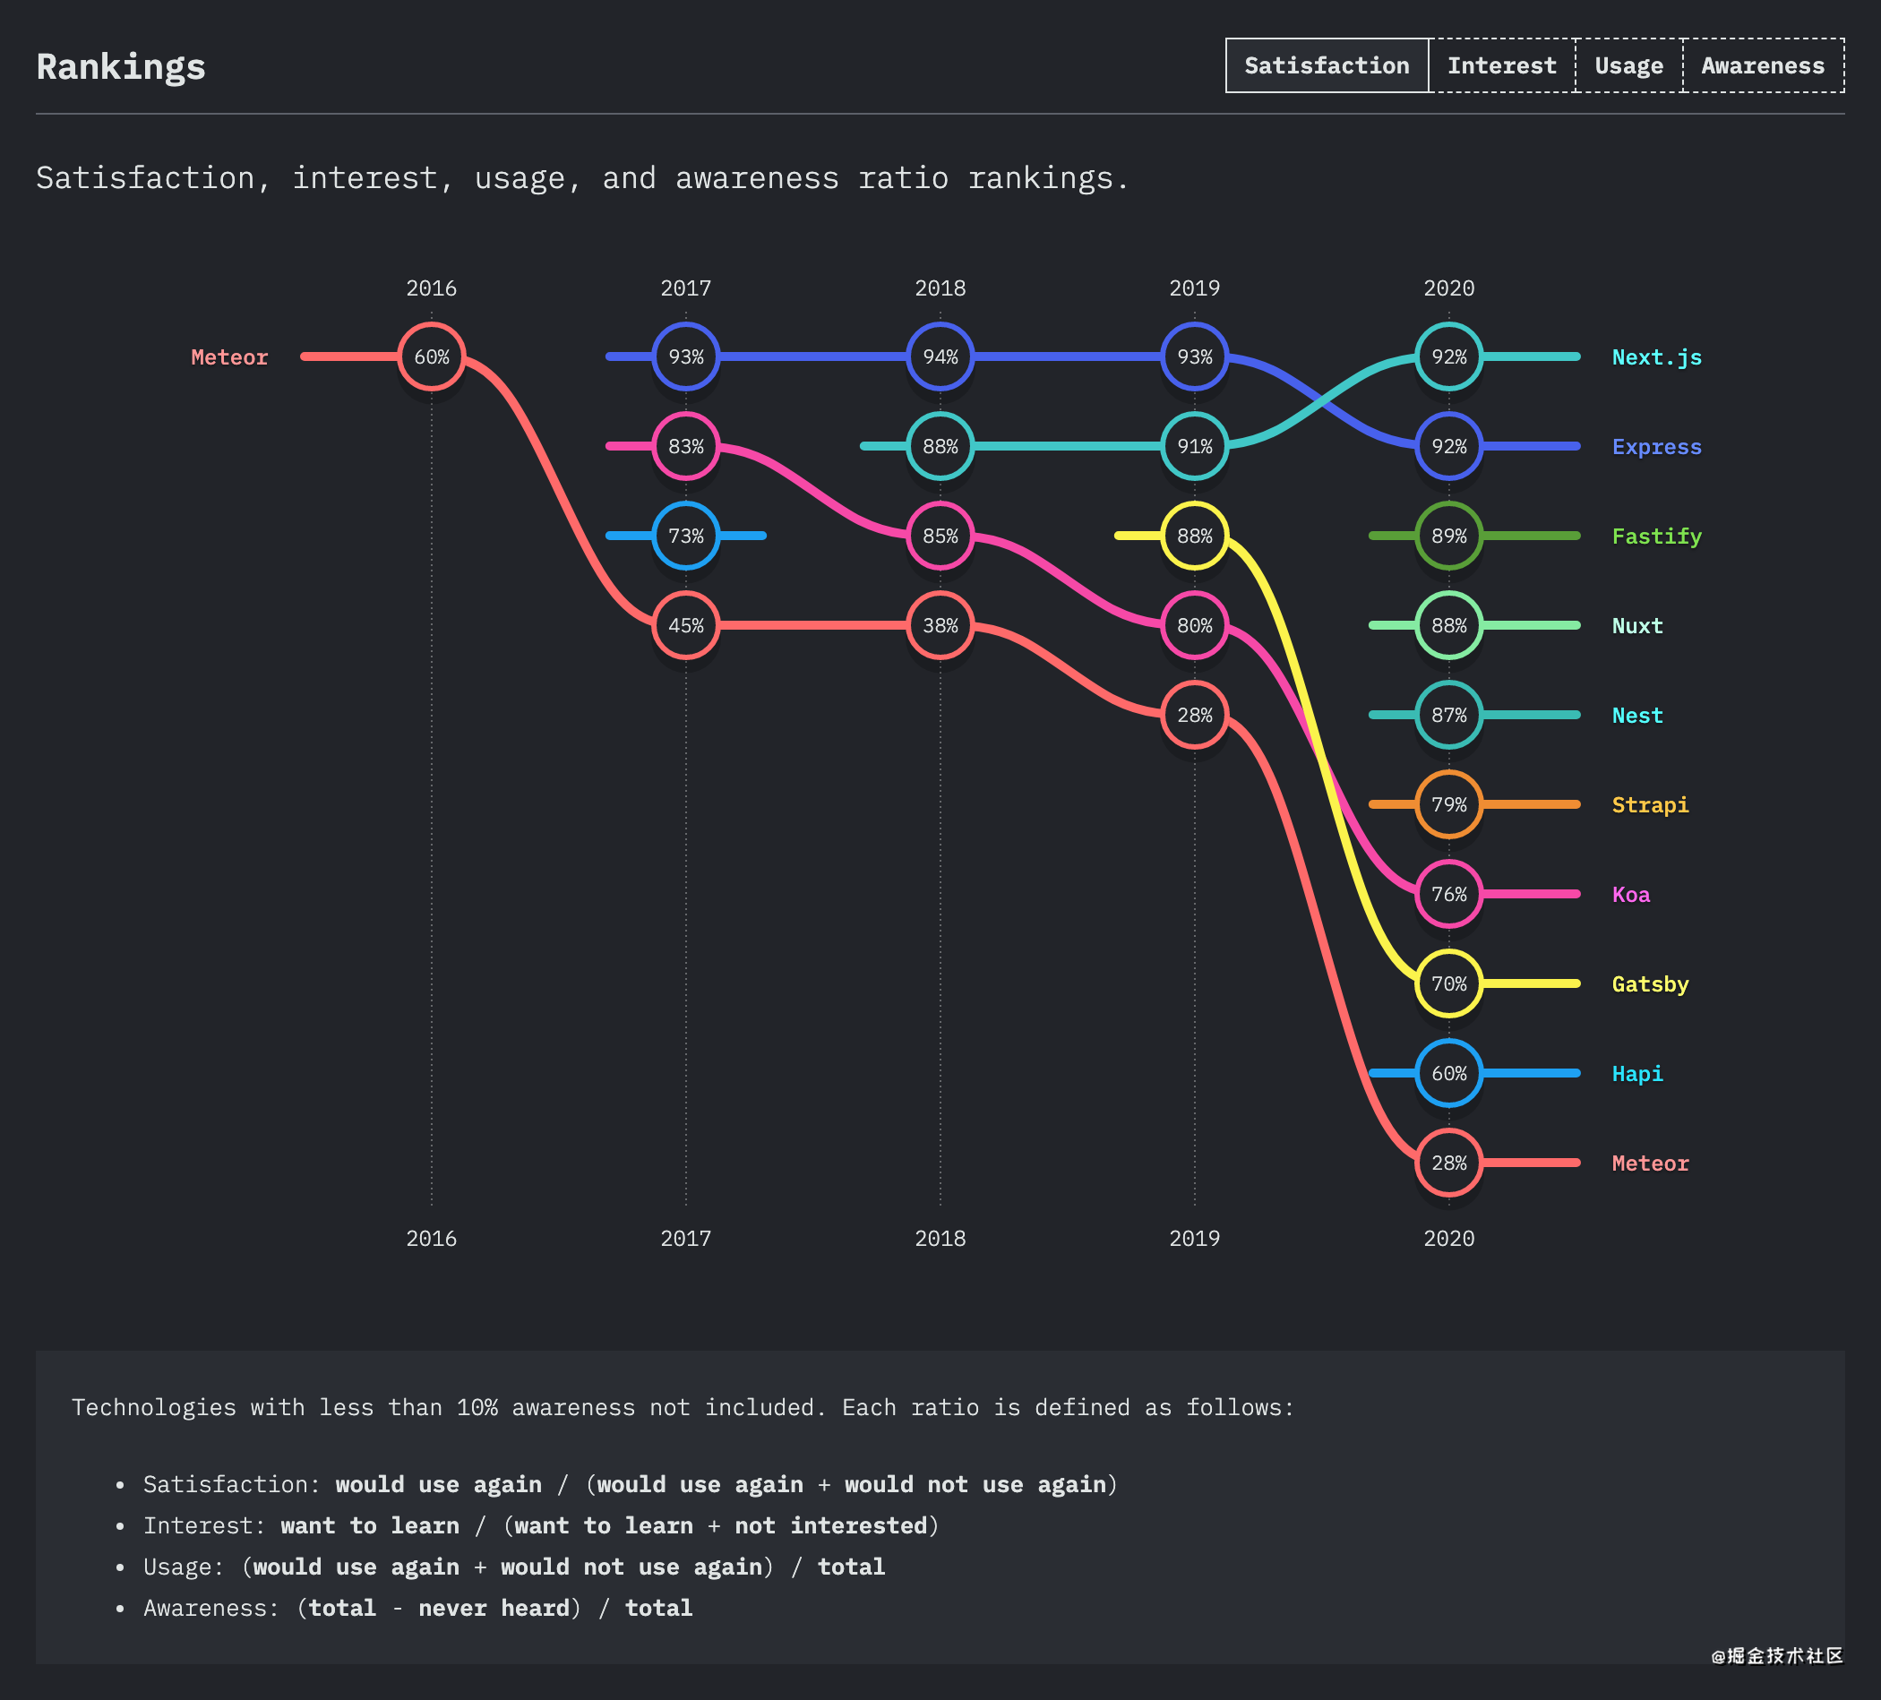
Task: Select Strapi's 79% node
Action: click(1449, 804)
